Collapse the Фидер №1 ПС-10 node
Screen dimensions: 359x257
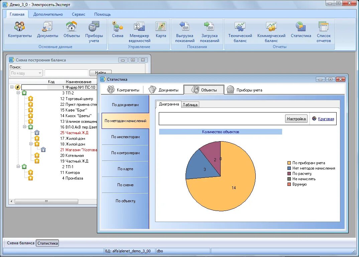12,87
